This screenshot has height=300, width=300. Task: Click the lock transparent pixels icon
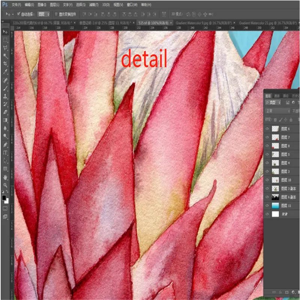point(275,120)
